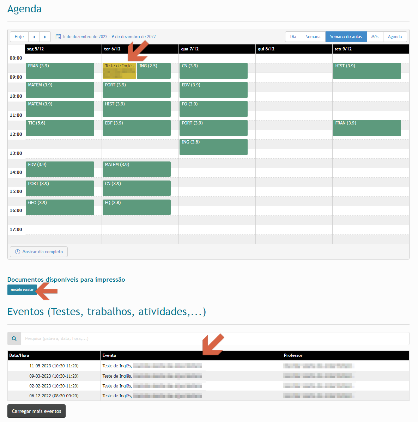Click the Hoje button
The height and width of the screenshot is (422, 418).
click(x=19, y=37)
